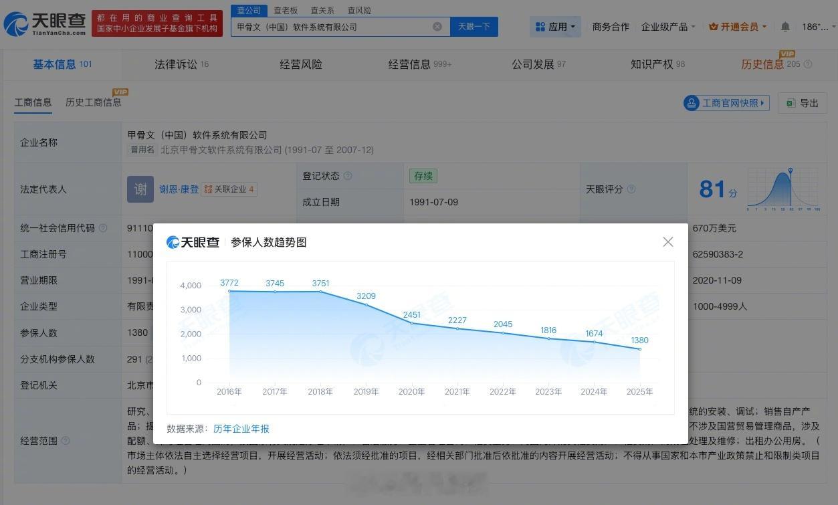Click the establishment date 1991-07-09
Screen dimensions: 838x505
(434, 202)
